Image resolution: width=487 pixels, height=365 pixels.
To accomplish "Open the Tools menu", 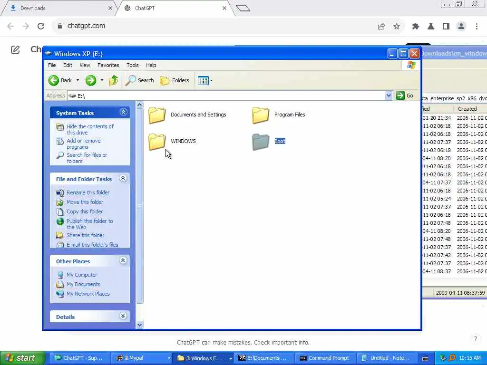I will click(132, 65).
